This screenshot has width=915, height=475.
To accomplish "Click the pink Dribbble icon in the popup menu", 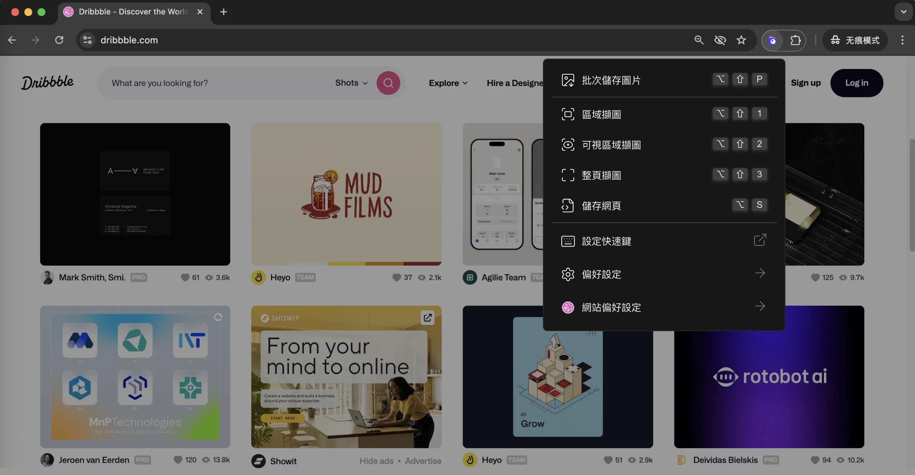I will click(568, 307).
